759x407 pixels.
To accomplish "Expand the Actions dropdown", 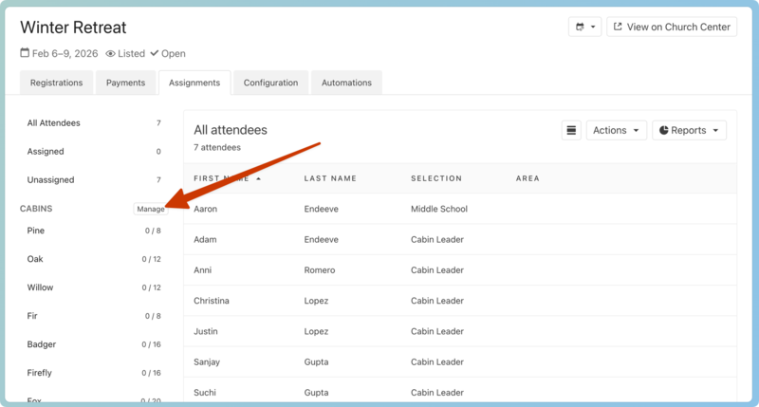I will tap(616, 130).
